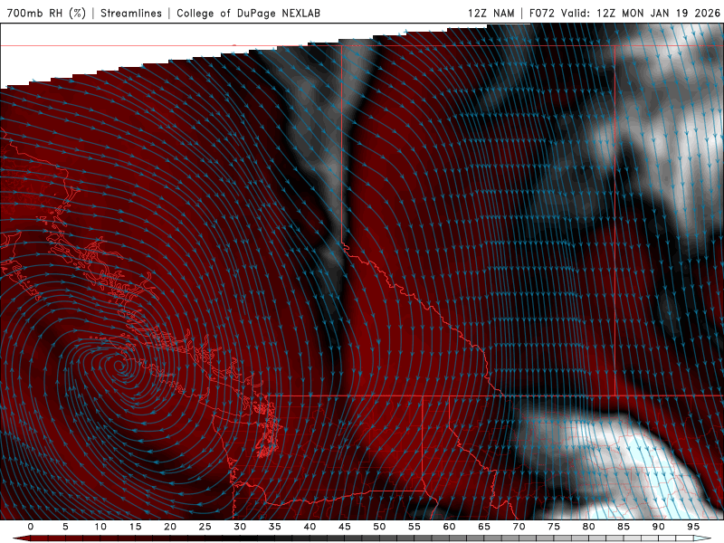Select the "35" humidity scale label
Screen dimensions: 724x543
tap(275, 527)
